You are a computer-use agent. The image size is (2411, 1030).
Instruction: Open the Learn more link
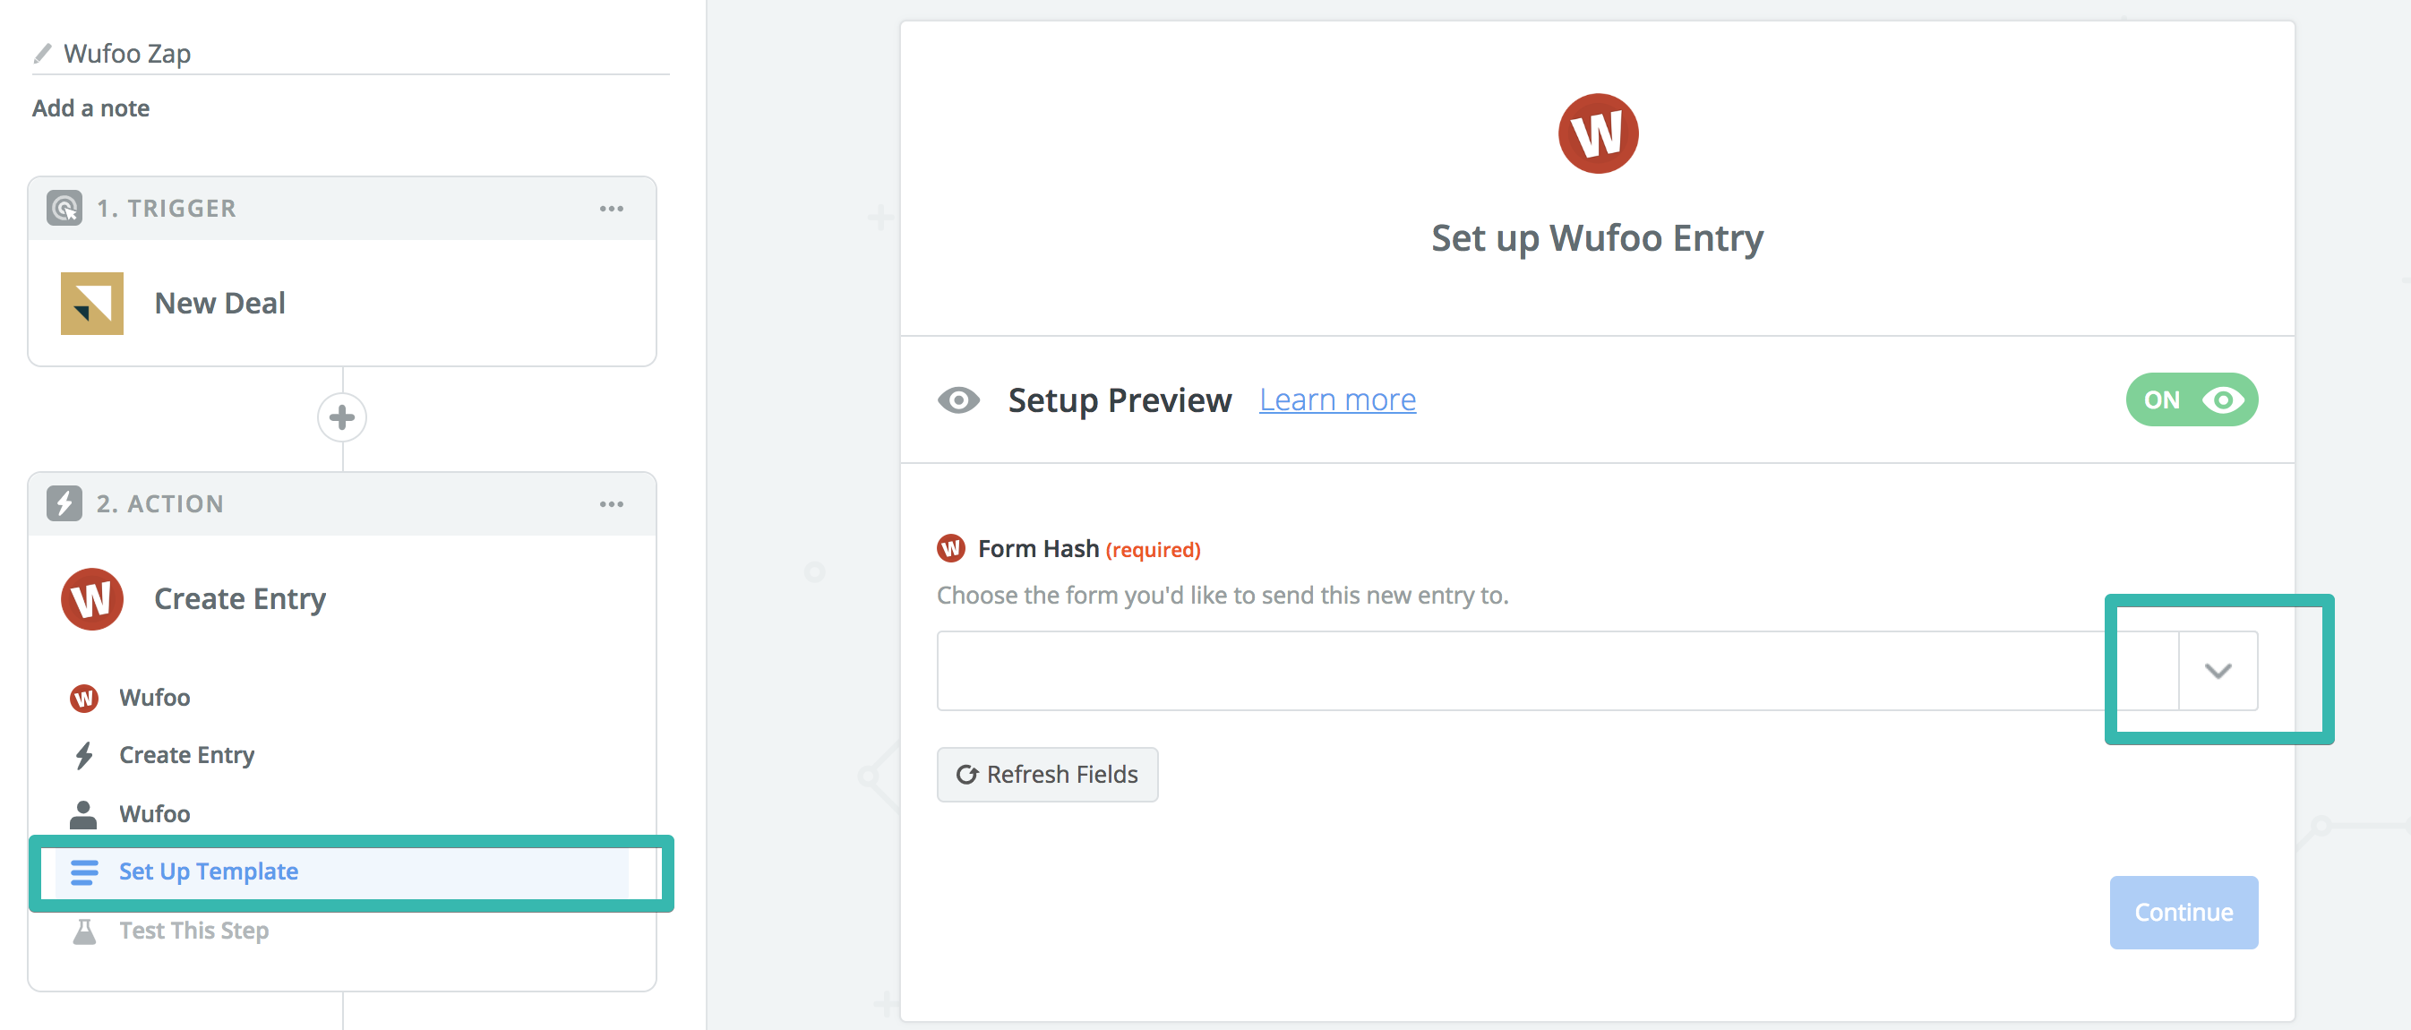[x=1336, y=400]
